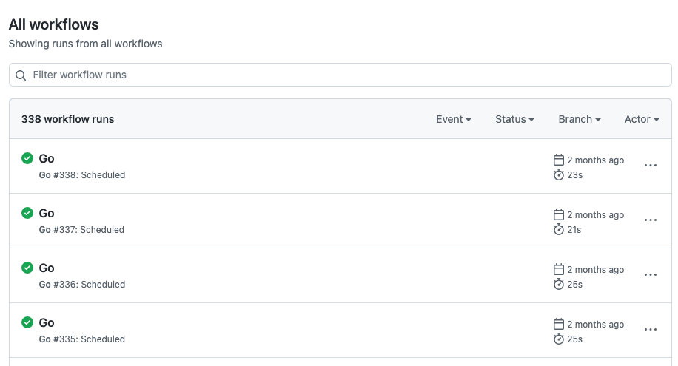Click the stopwatch icon beside 23s duration
This screenshot has height=366, width=678.
(559, 175)
